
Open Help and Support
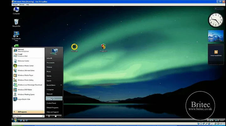pyautogui.click(x=54, y=112)
